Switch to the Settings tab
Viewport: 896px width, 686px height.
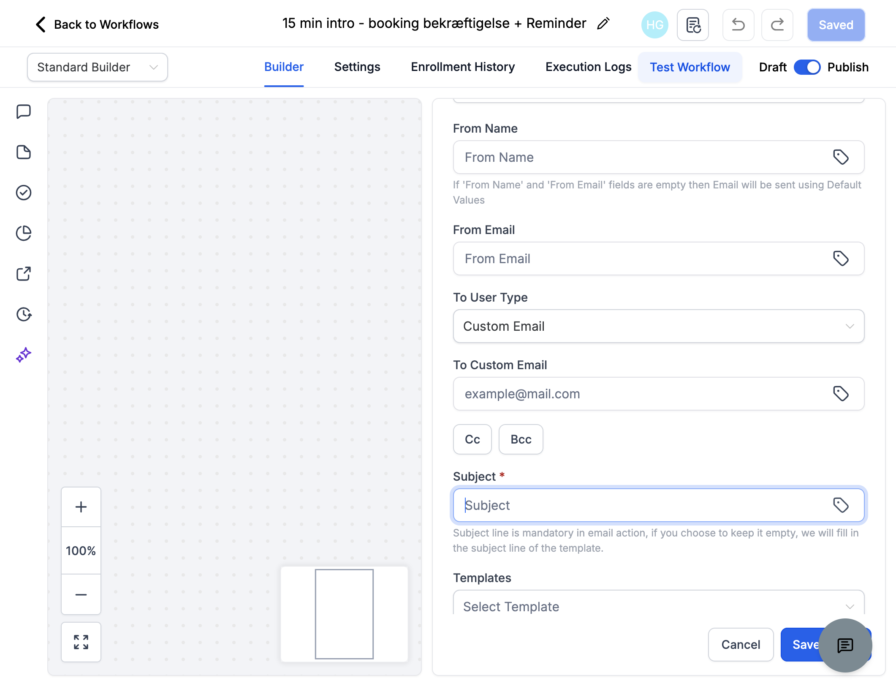[357, 67]
